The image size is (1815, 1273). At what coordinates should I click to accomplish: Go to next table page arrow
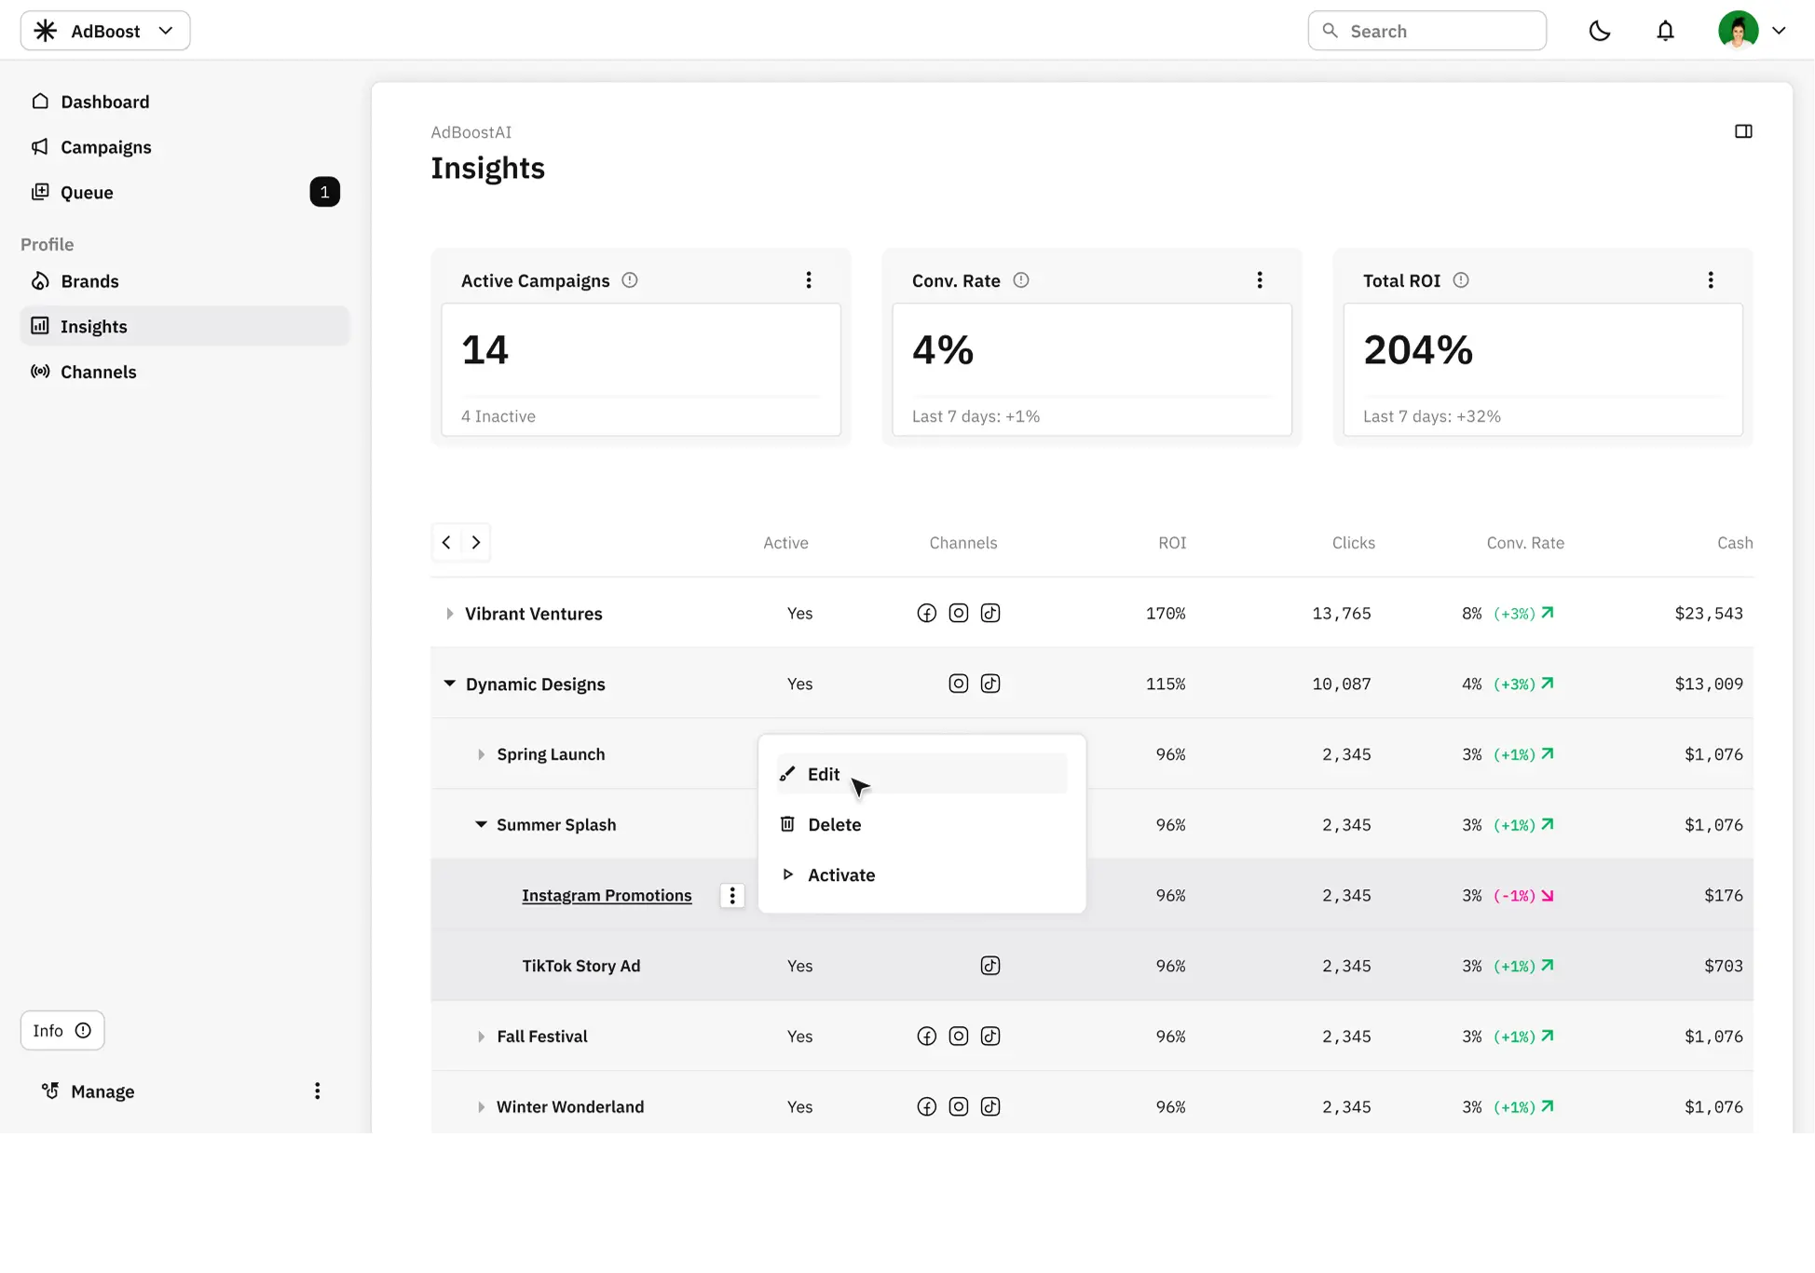point(476,542)
